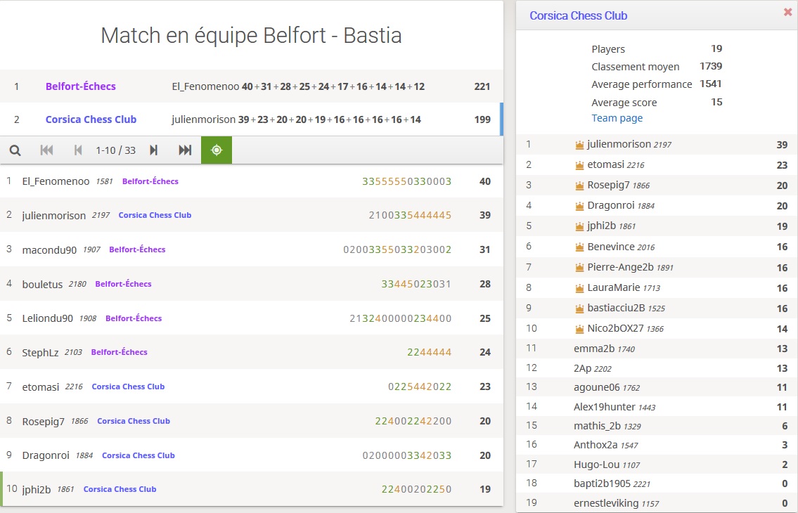Click the crown icon beside bastiacciu2B
Image resolution: width=798 pixels, height=513 pixels.
579,309
